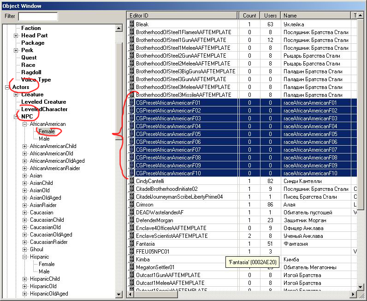This screenshot has height=301, width=367.
Task: Collapse the Actors tree node
Action: (x=7, y=87)
